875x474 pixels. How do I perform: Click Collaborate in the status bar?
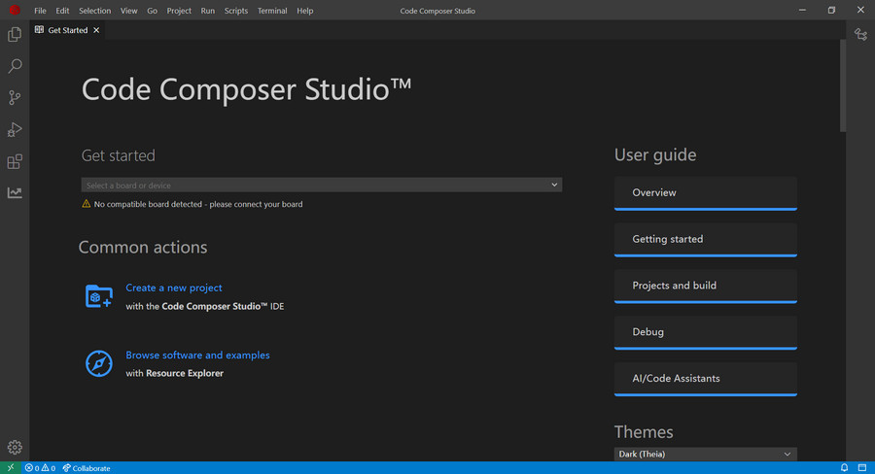(x=87, y=468)
